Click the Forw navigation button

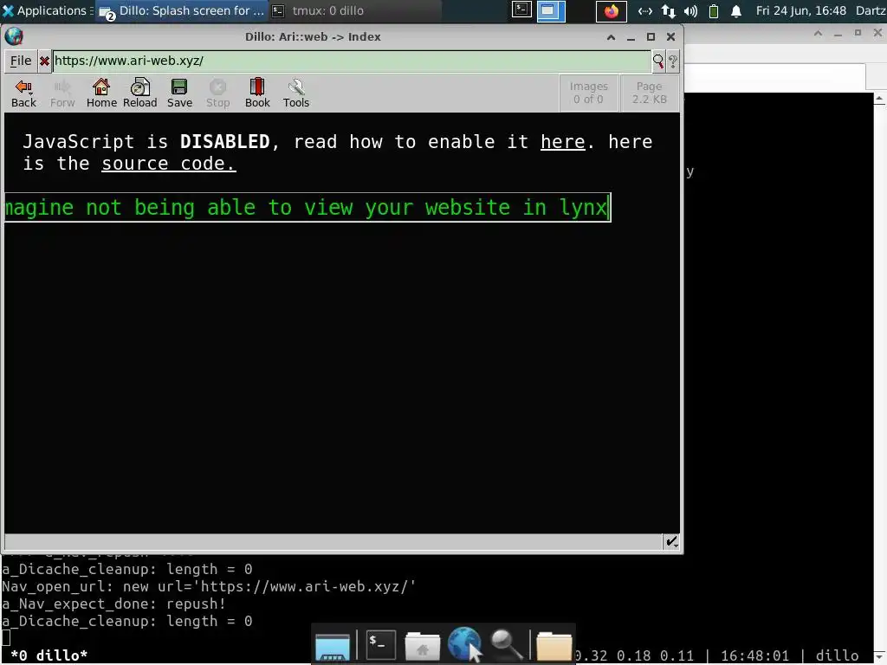[62, 94]
